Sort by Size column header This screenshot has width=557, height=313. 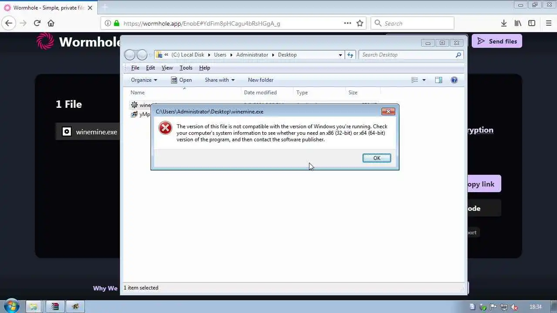pyautogui.click(x=353, y=93)
